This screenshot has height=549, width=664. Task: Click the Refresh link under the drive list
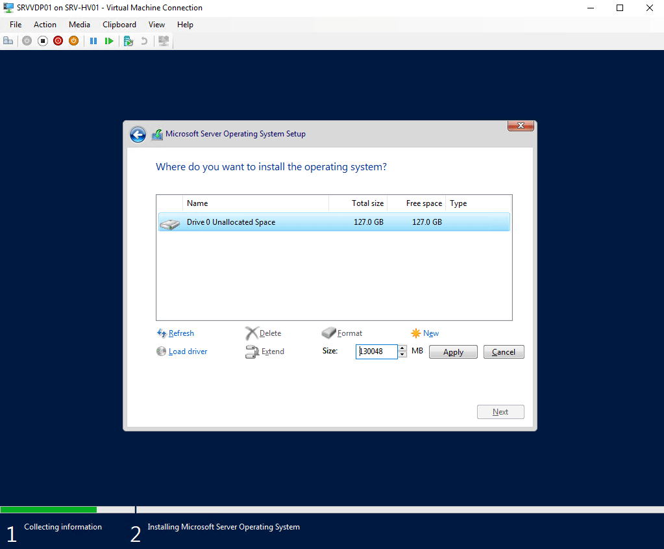pos(181,333)
